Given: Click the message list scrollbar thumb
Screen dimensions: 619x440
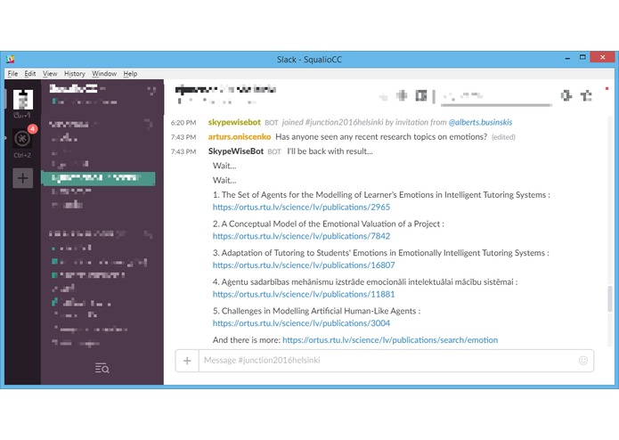Looking at the screenshot, I should click(610, 299).
